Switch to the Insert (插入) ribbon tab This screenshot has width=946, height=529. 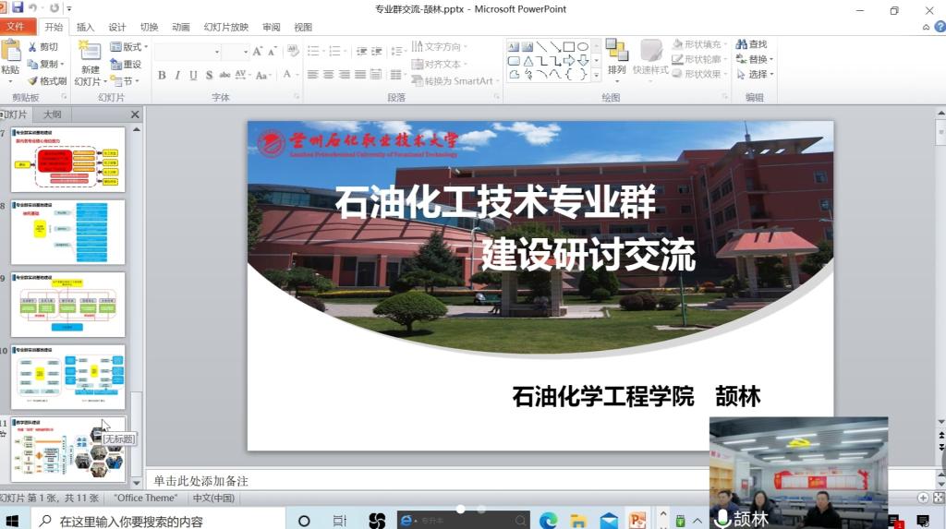(x=85, y=28)
